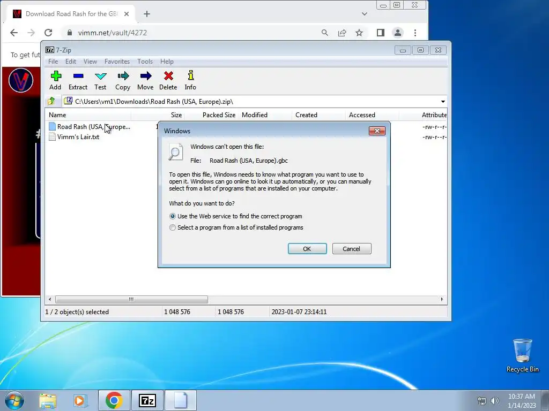Open the Tools menu
Image resolution: width=549 pixels, height=411 pixels.
pos(145,62)
